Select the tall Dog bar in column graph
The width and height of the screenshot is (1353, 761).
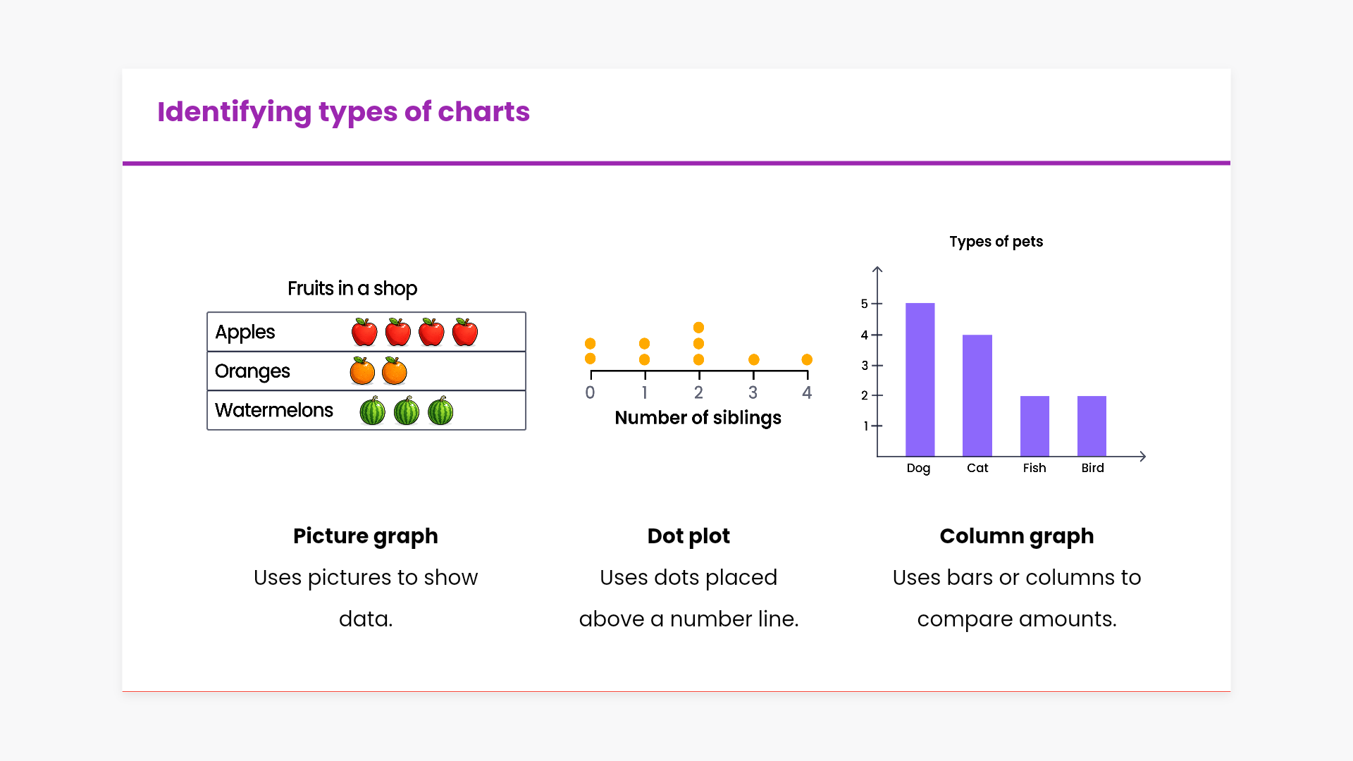point(920,380)
